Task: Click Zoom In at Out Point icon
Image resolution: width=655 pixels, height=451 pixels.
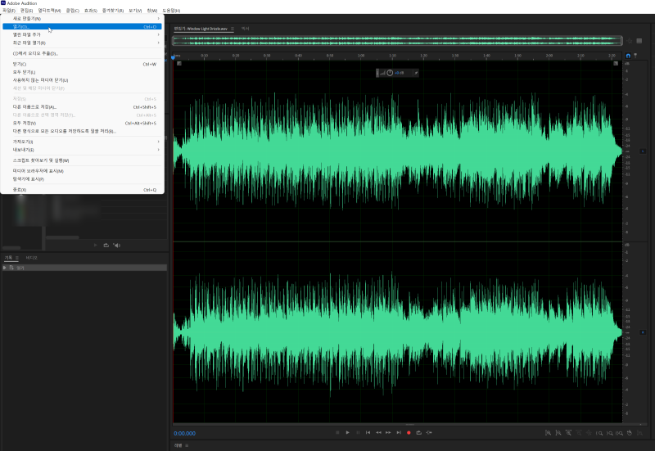Action: pyautogui.click(x=609, y=433)
